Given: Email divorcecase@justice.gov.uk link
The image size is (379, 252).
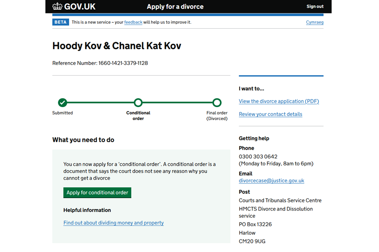Looking at the screenshot, I should click(271, 181).
